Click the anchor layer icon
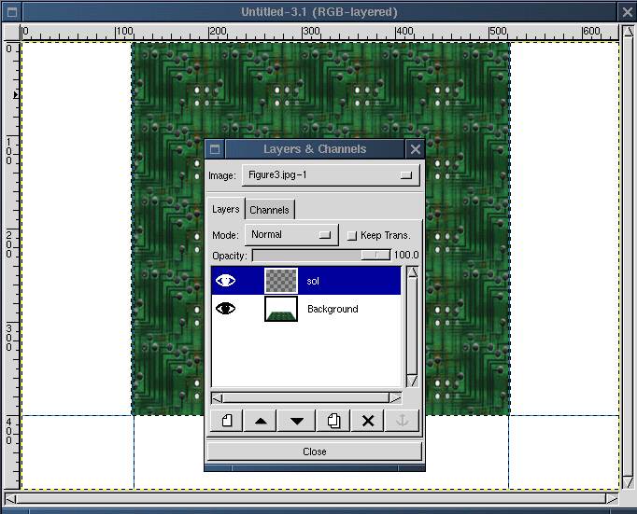This screenshot has width=637, height=514. (x=403, y=421)
